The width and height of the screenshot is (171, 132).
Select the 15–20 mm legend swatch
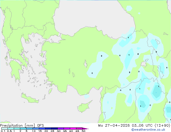point(42,128)
